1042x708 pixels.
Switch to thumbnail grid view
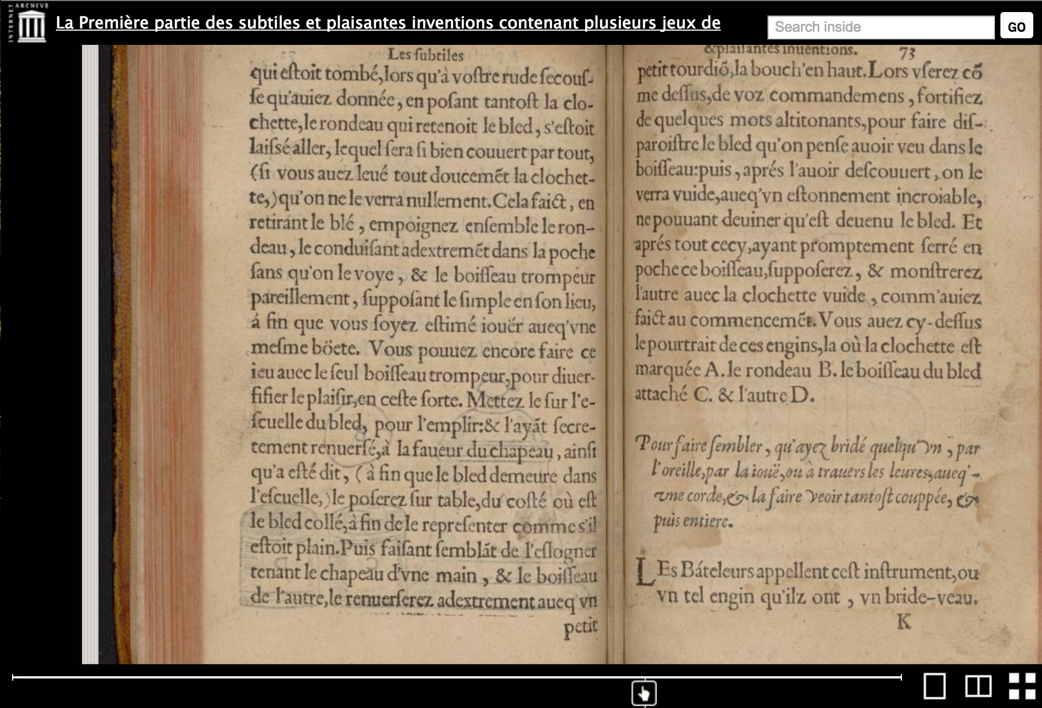click(1022, 686)
